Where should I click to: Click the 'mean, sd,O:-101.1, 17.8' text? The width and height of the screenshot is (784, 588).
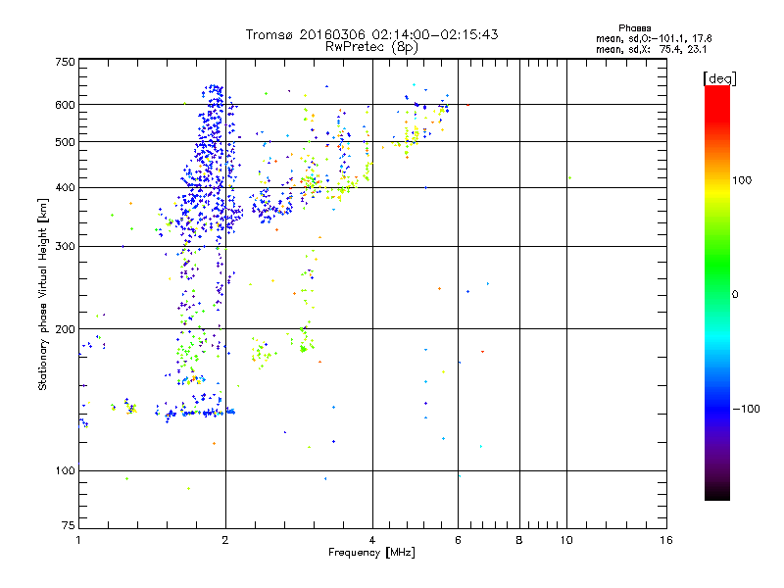(x=654, y=38)
